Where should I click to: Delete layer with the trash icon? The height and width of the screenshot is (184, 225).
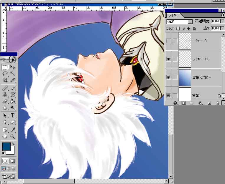click(218, 103)
